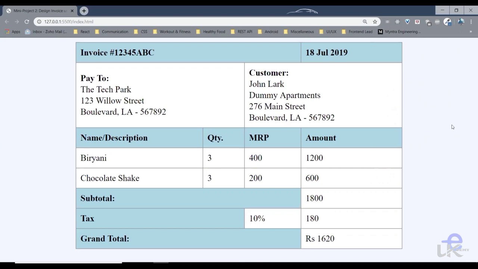Click the forward navigation arrow
Image resolution: width=478 pixels, height=269 pixels.
click(x=17, y=22)
